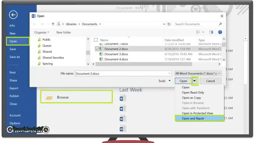Click the Document 3.docx file icon
This screenshot has height=143, width=255.
click(101, 54)
